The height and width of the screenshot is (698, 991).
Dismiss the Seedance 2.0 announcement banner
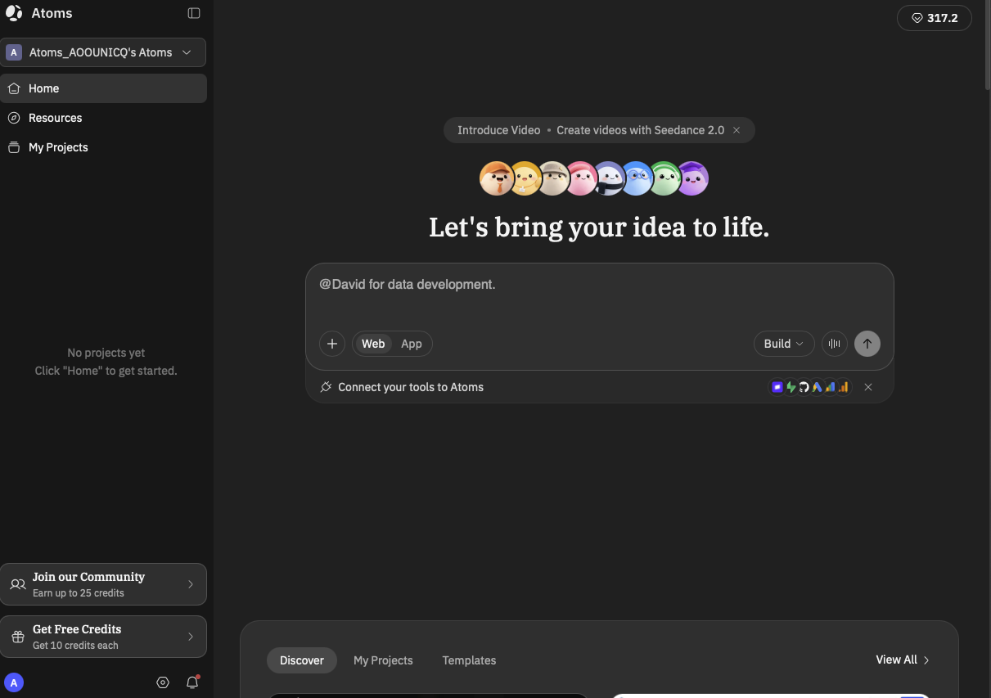(736, 130)
